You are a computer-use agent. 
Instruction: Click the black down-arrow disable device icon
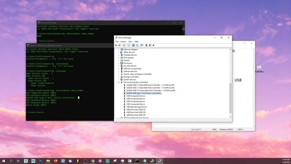coord(154,46)
